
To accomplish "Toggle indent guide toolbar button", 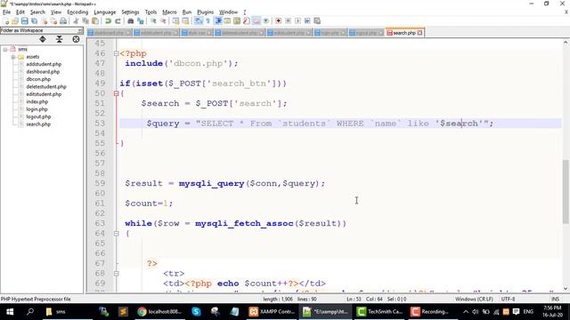I will pos(218,21).
